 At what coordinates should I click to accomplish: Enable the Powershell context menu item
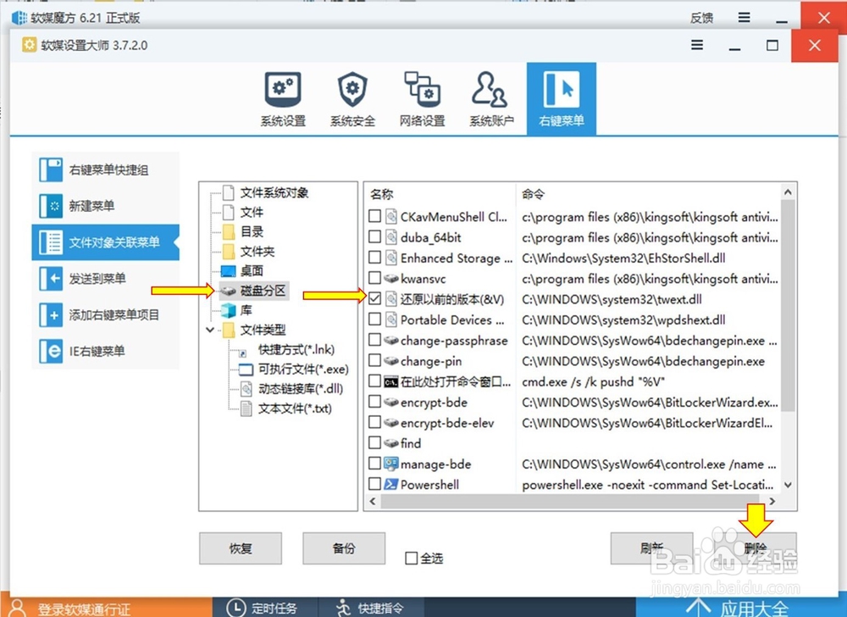[374, 484]
